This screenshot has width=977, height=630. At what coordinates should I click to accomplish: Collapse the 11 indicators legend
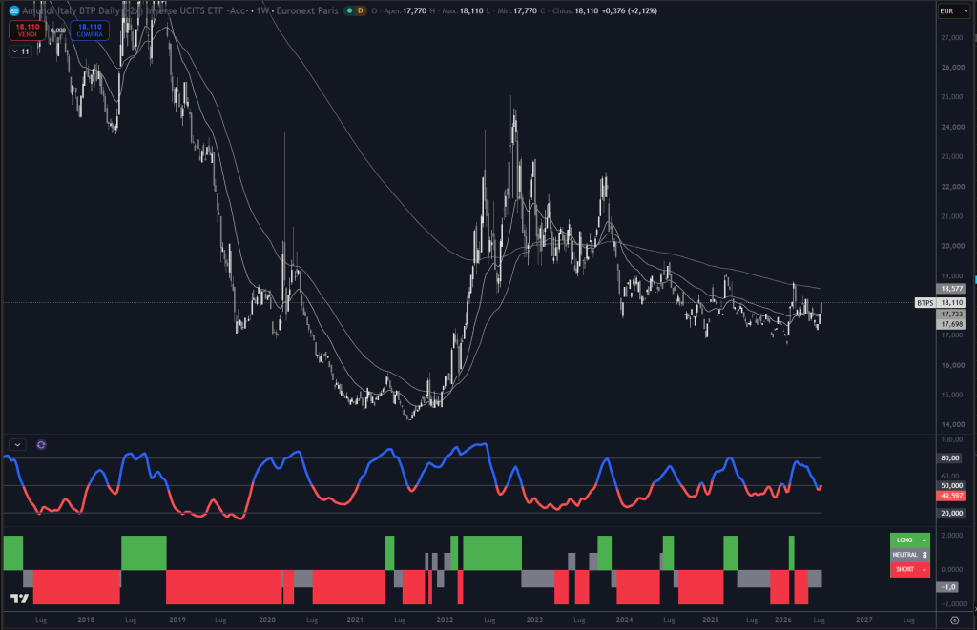click(21, 51)
